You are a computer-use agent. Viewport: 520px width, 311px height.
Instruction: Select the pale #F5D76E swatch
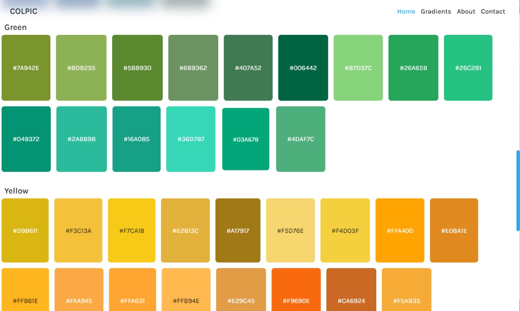[x=290, y=230]
